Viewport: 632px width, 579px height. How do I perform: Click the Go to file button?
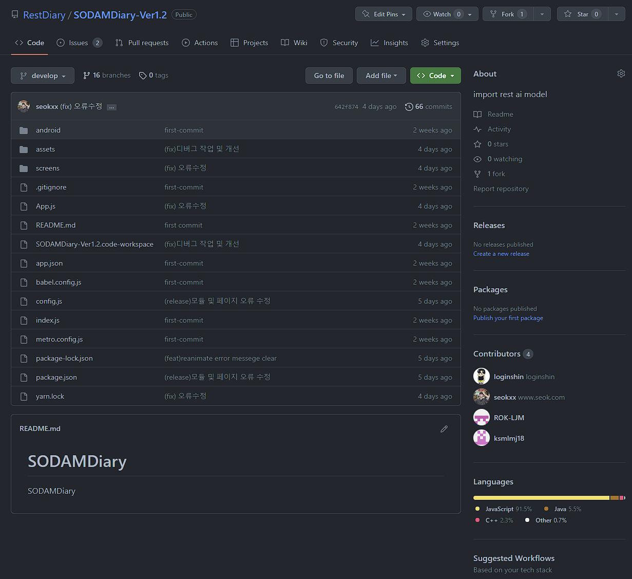[329, 76]
